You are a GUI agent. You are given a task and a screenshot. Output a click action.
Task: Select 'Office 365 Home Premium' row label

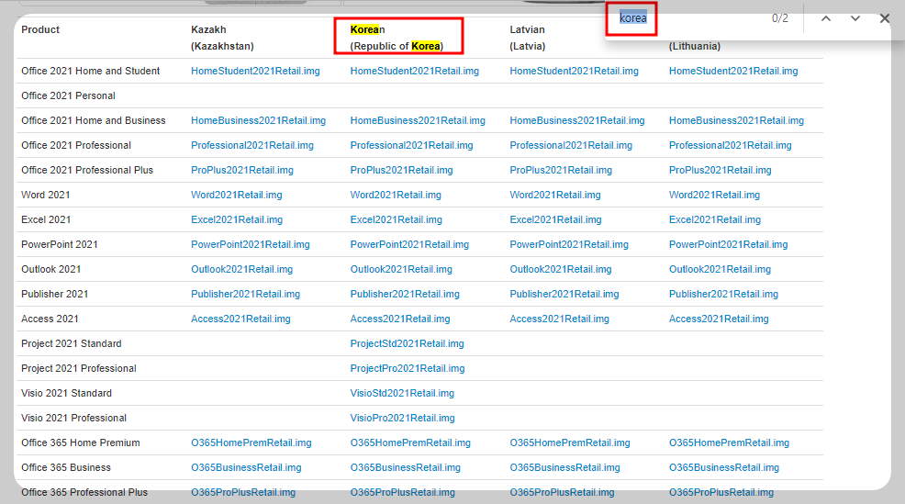(80, 443)
